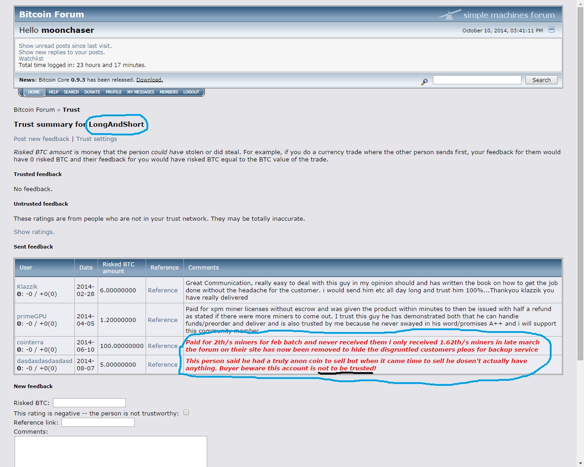
Task: Open user dasdasdasdasdasd's profile link
Action: (45, 361)
